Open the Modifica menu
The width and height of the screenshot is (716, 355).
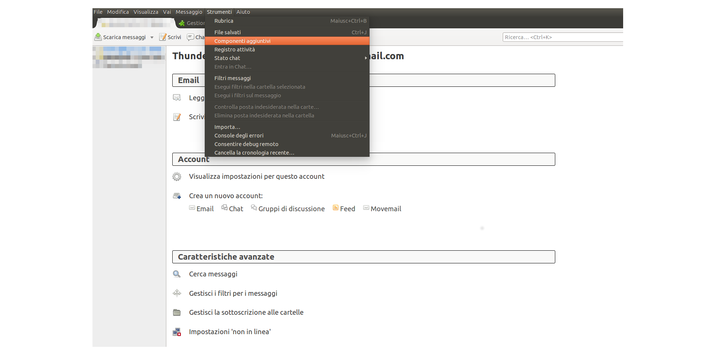118,12
